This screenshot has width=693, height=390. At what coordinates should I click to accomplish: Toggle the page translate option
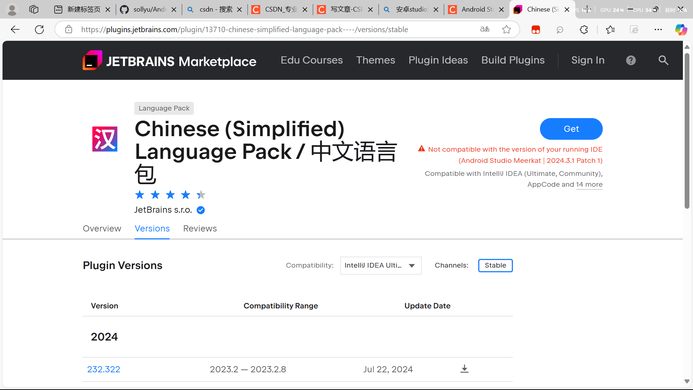coord(485,30)
